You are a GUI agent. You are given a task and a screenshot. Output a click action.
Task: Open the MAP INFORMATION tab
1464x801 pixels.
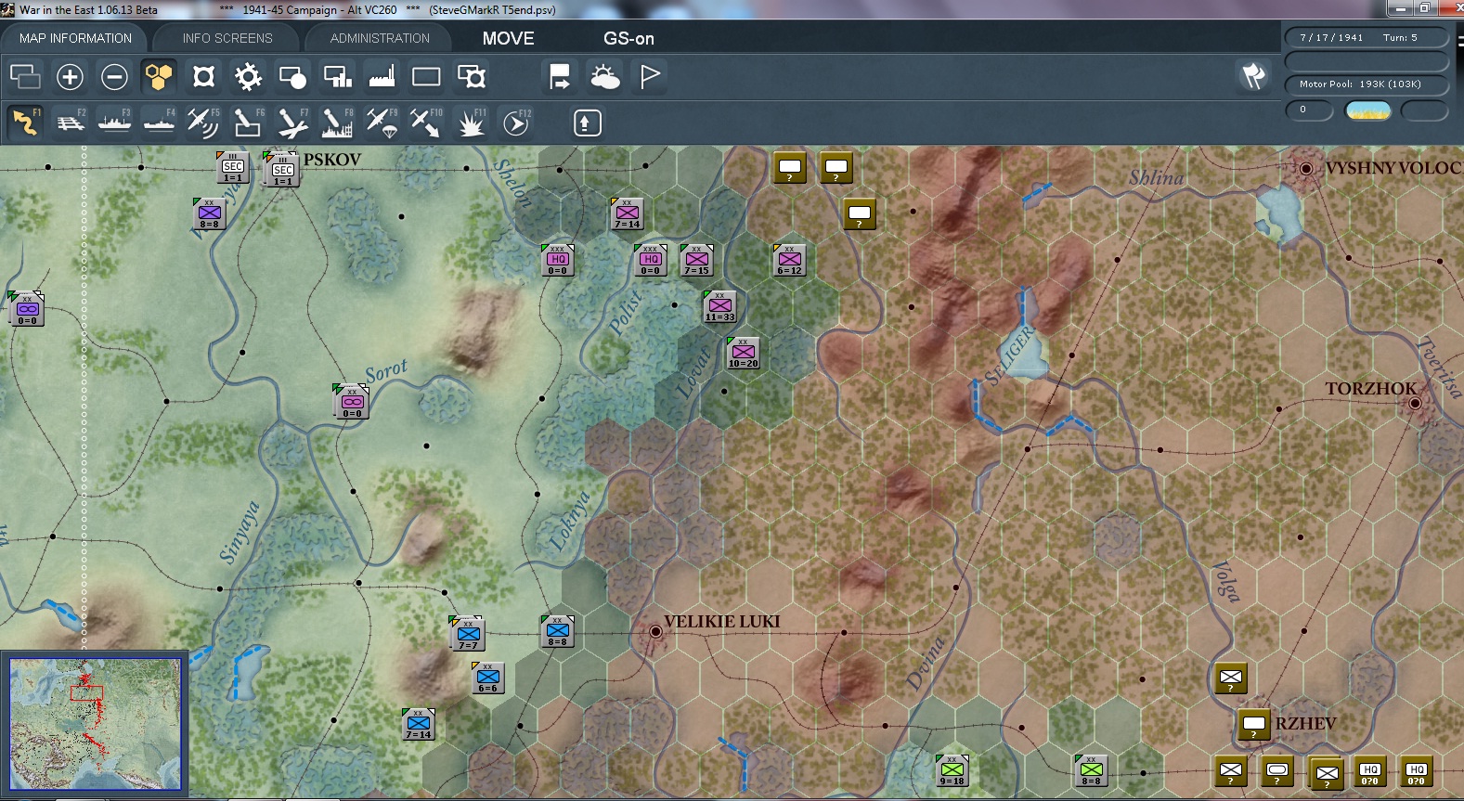point(75,38)
